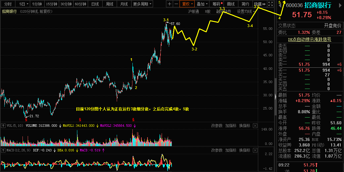The image size is (344, 172).
Task: Open 设置均线 moving average settings
Action: (x=246, y=12)
